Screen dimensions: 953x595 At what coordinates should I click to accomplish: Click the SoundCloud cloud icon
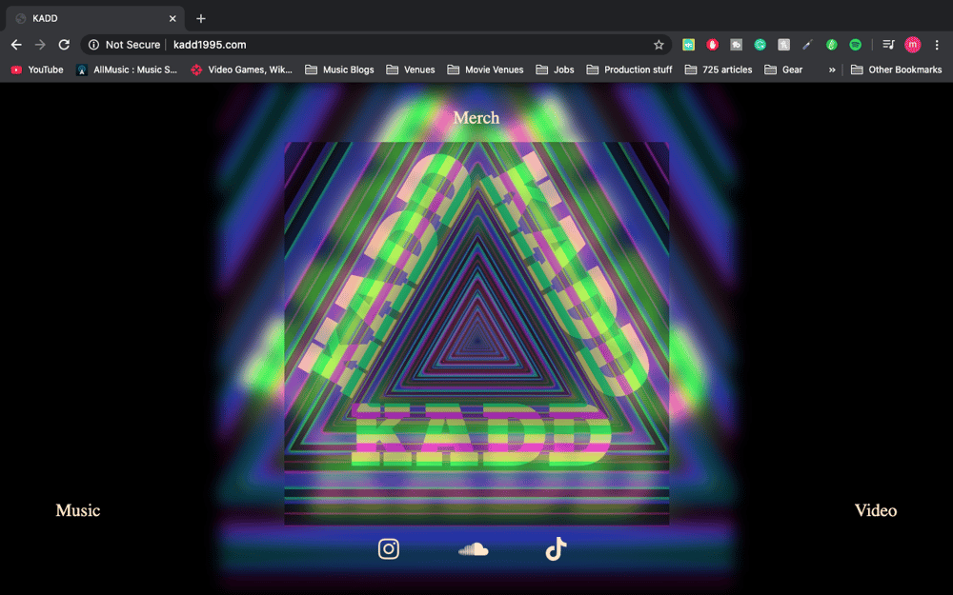pyautogui.click(x=472, y=549)
